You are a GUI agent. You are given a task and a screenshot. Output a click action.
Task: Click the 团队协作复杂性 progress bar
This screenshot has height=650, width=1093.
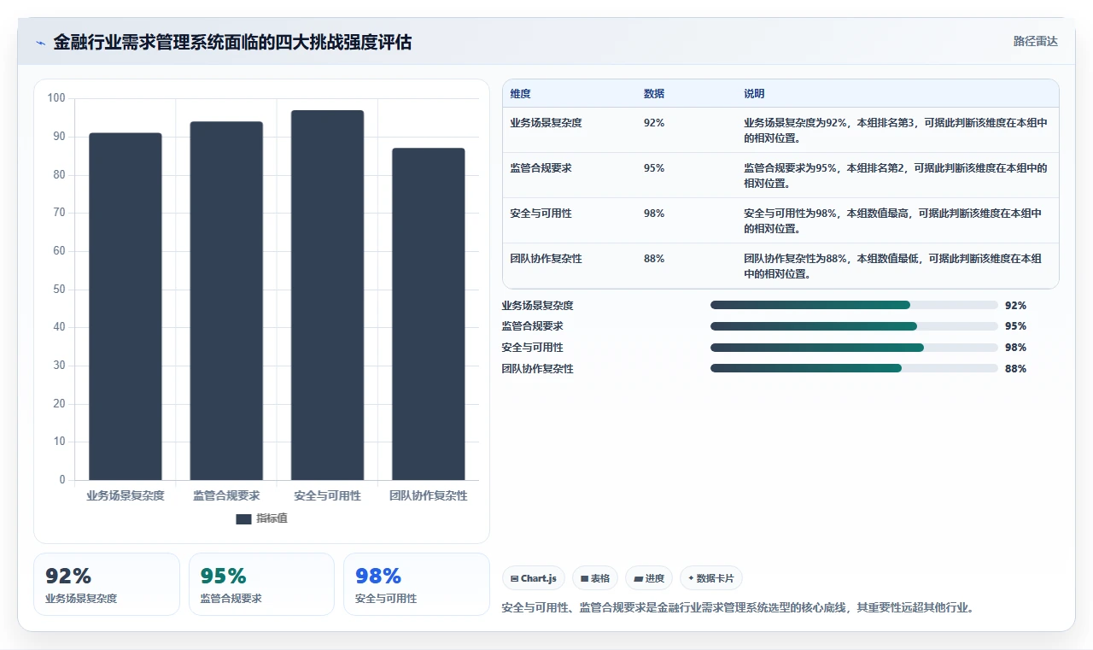(x=854, y=368)
